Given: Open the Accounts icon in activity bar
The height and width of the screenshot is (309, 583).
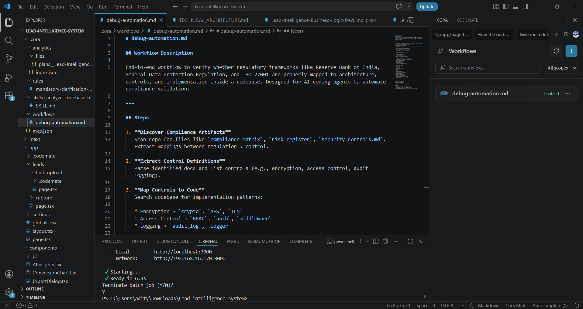Looking at the screenshot, I should click(x=9, y=274).
